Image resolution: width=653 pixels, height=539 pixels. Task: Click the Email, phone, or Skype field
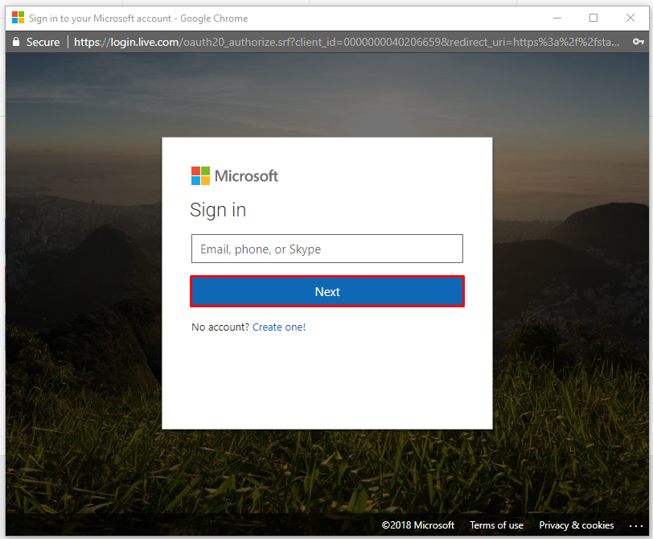click(x=327, y=249)
